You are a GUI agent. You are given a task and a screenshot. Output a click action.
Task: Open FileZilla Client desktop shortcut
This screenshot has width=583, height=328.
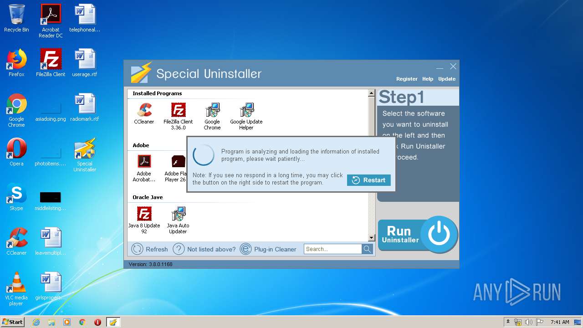point(51,63)
